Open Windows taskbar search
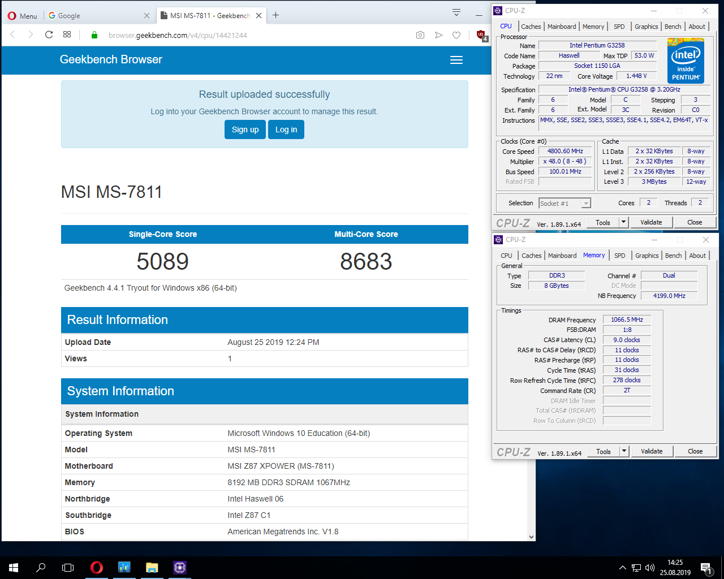This screenshot has height=579, width=724. coord(41,568)
